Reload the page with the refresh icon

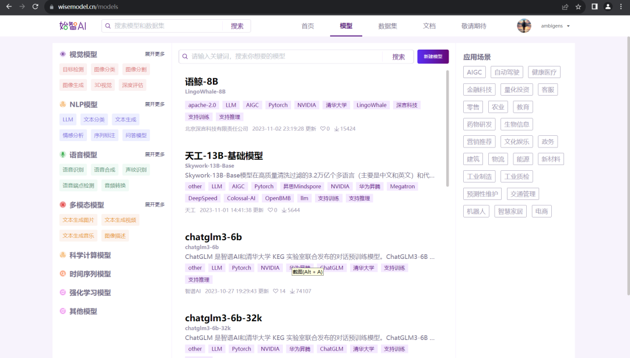point(36,6)
